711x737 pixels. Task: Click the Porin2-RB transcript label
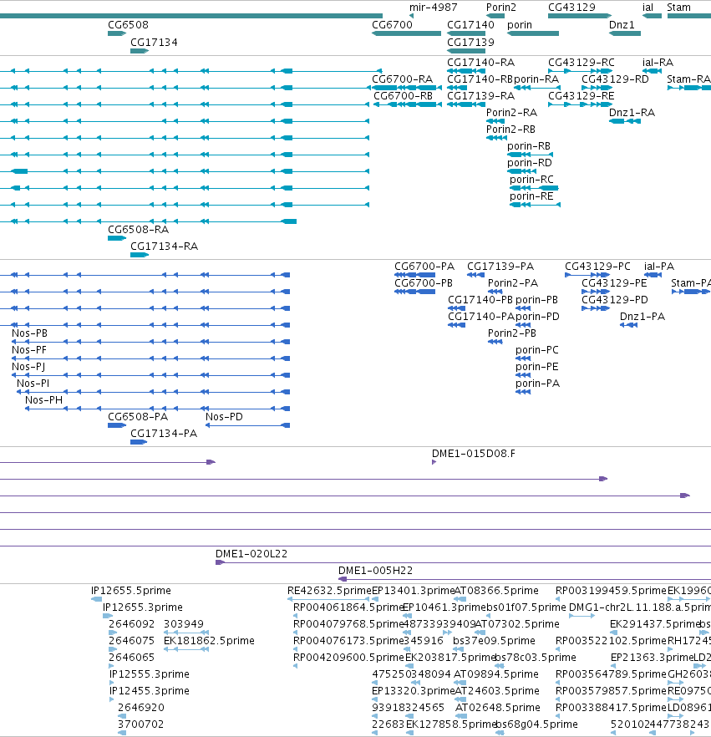click(510, 130)
